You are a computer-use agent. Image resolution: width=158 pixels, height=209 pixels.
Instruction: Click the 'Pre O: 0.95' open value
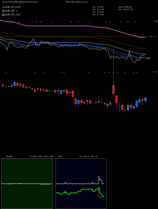point(98,7)
